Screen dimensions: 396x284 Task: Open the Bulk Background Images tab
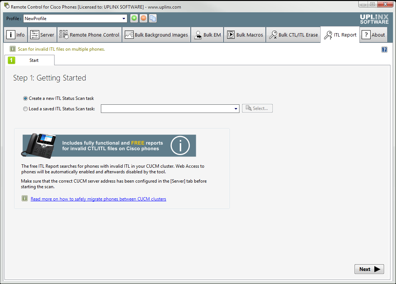point(156,35)
